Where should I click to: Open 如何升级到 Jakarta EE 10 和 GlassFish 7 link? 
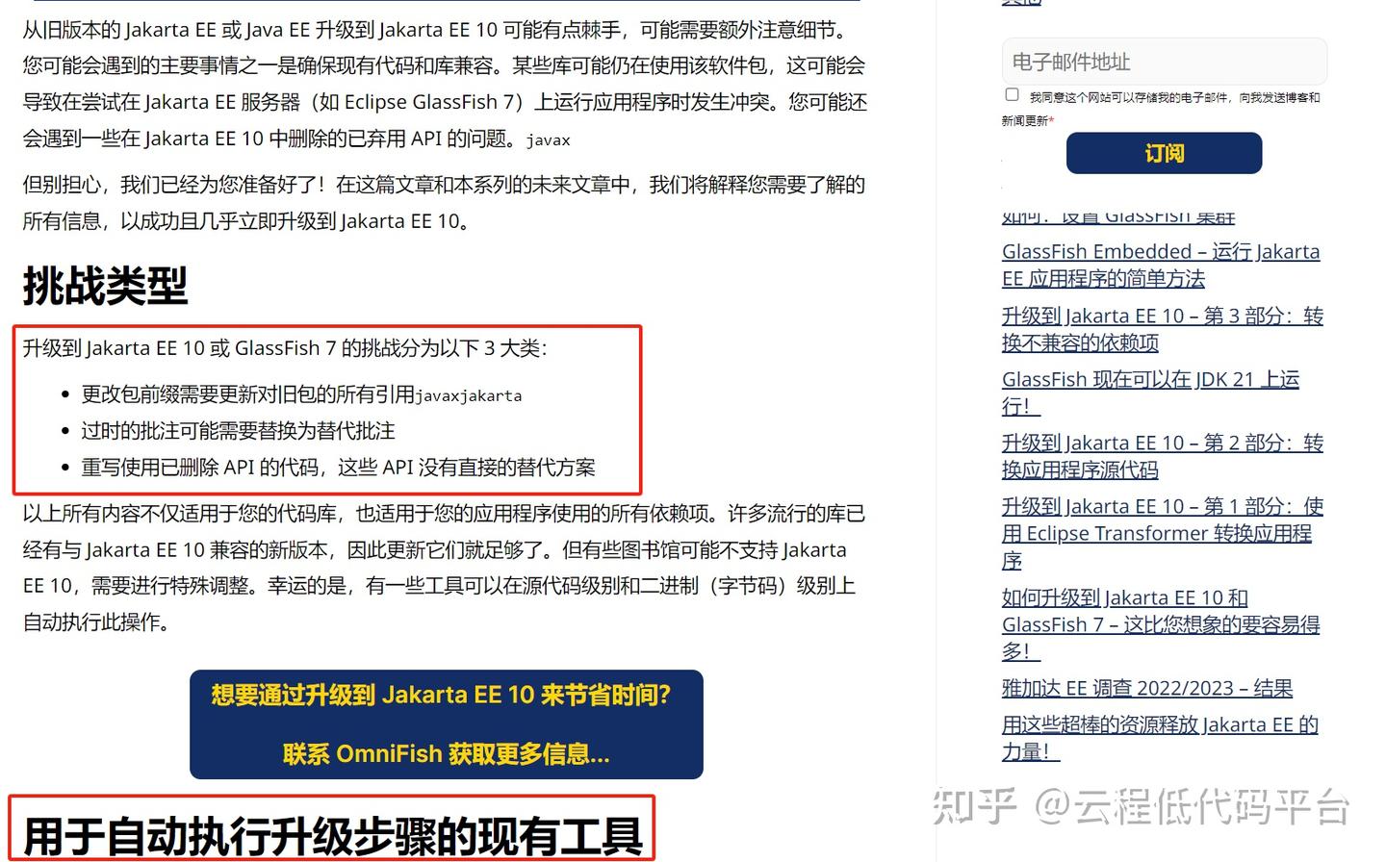(1161, 624)
